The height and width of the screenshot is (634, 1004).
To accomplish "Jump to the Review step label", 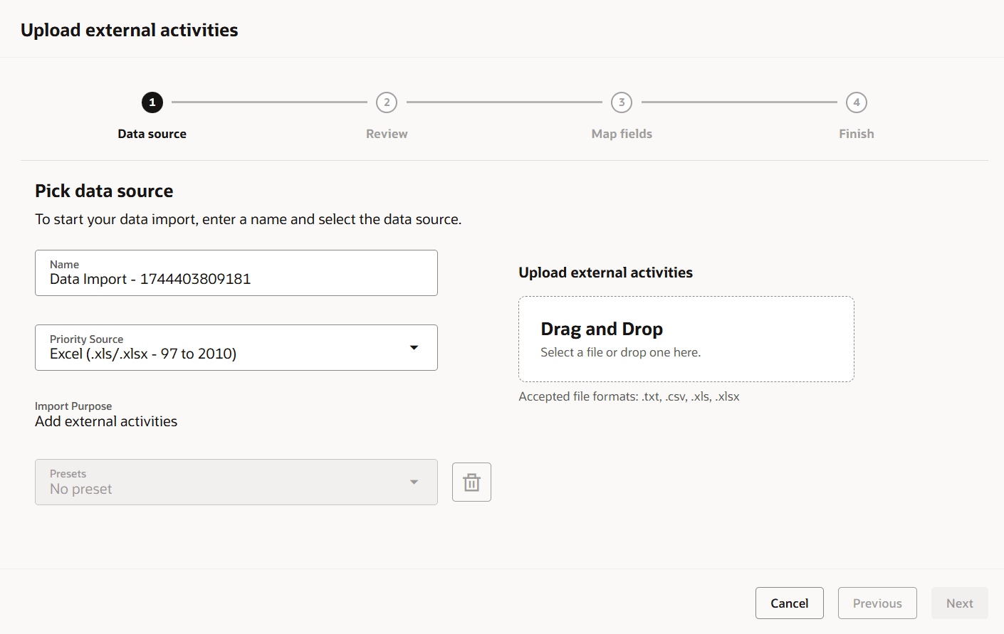I will pos(387,134).
